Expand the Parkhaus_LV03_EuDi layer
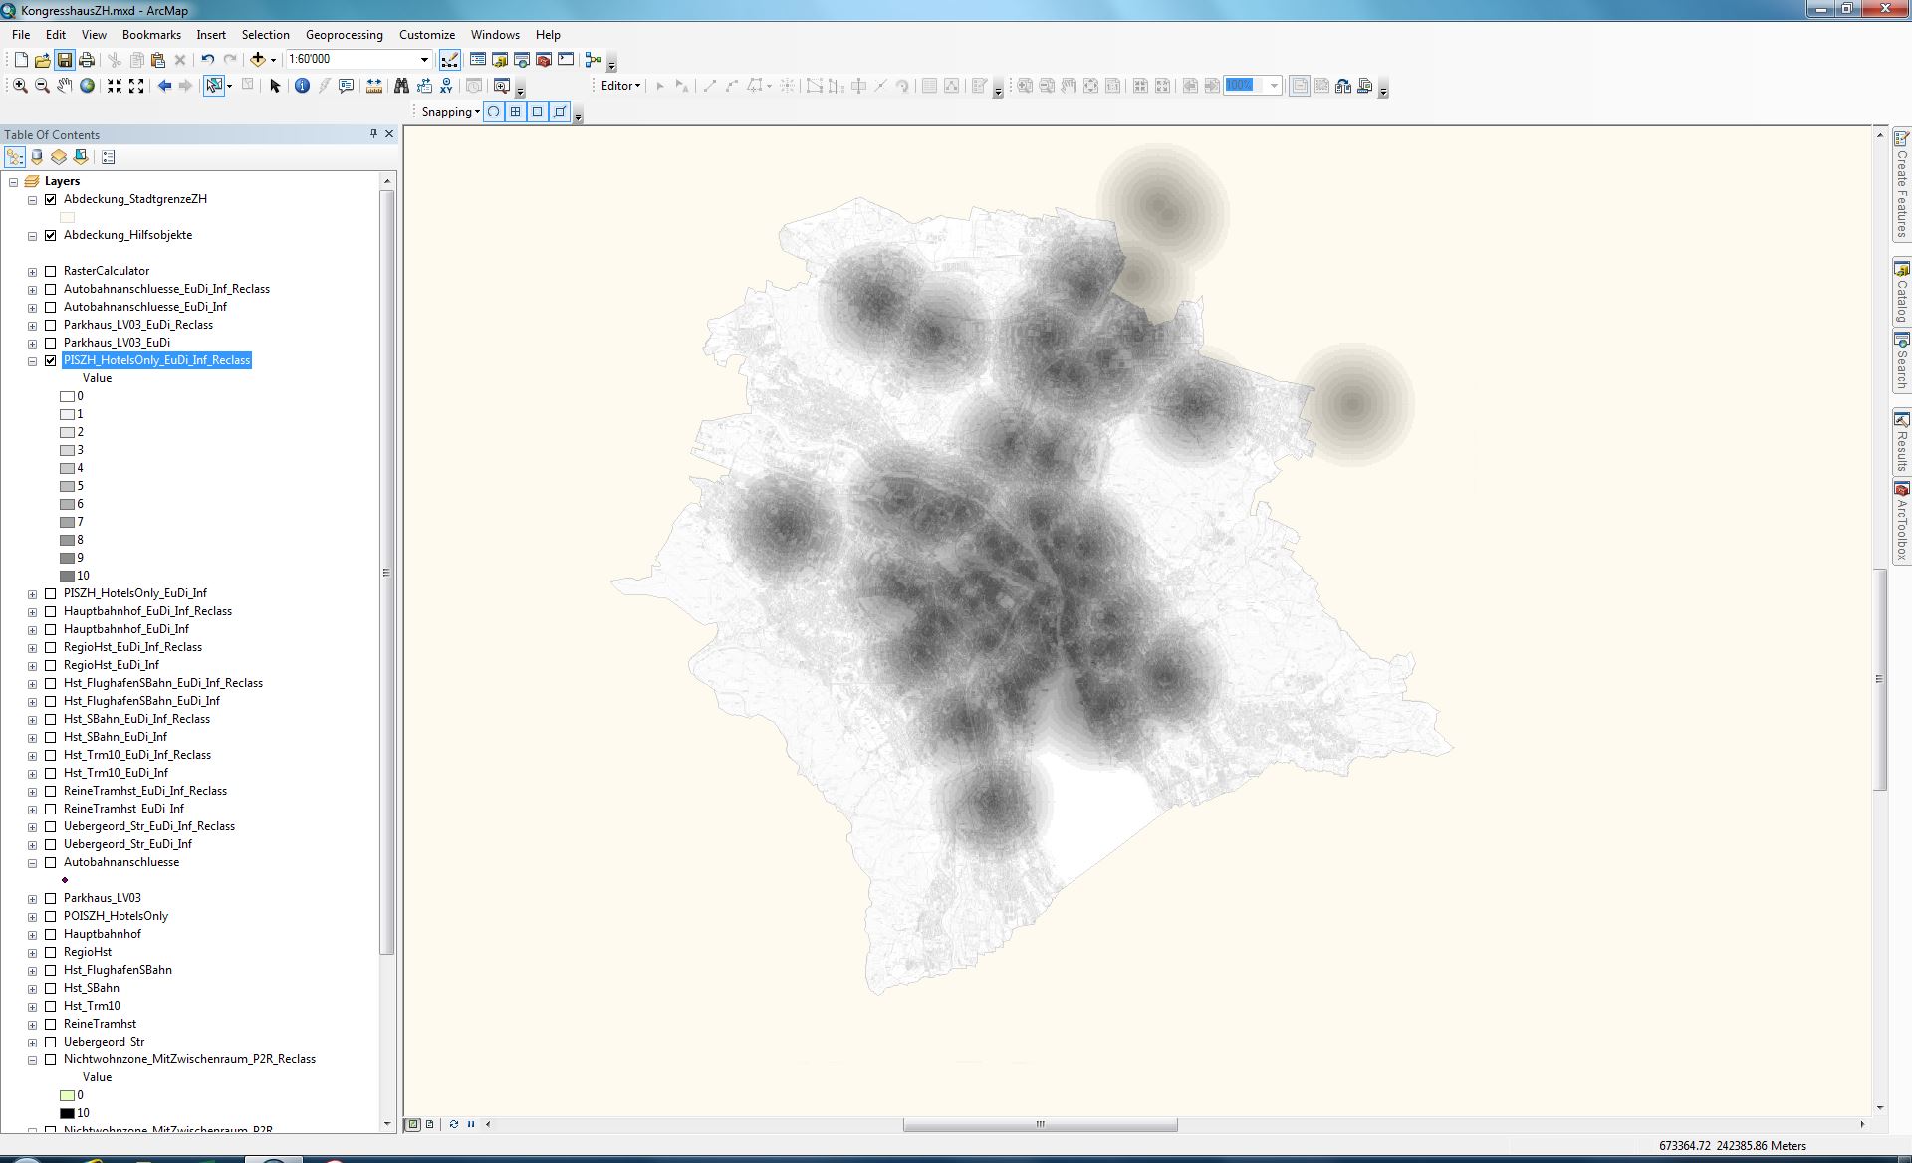The width and height of the screenshot is (1912, 1163). tap(33, 343)
